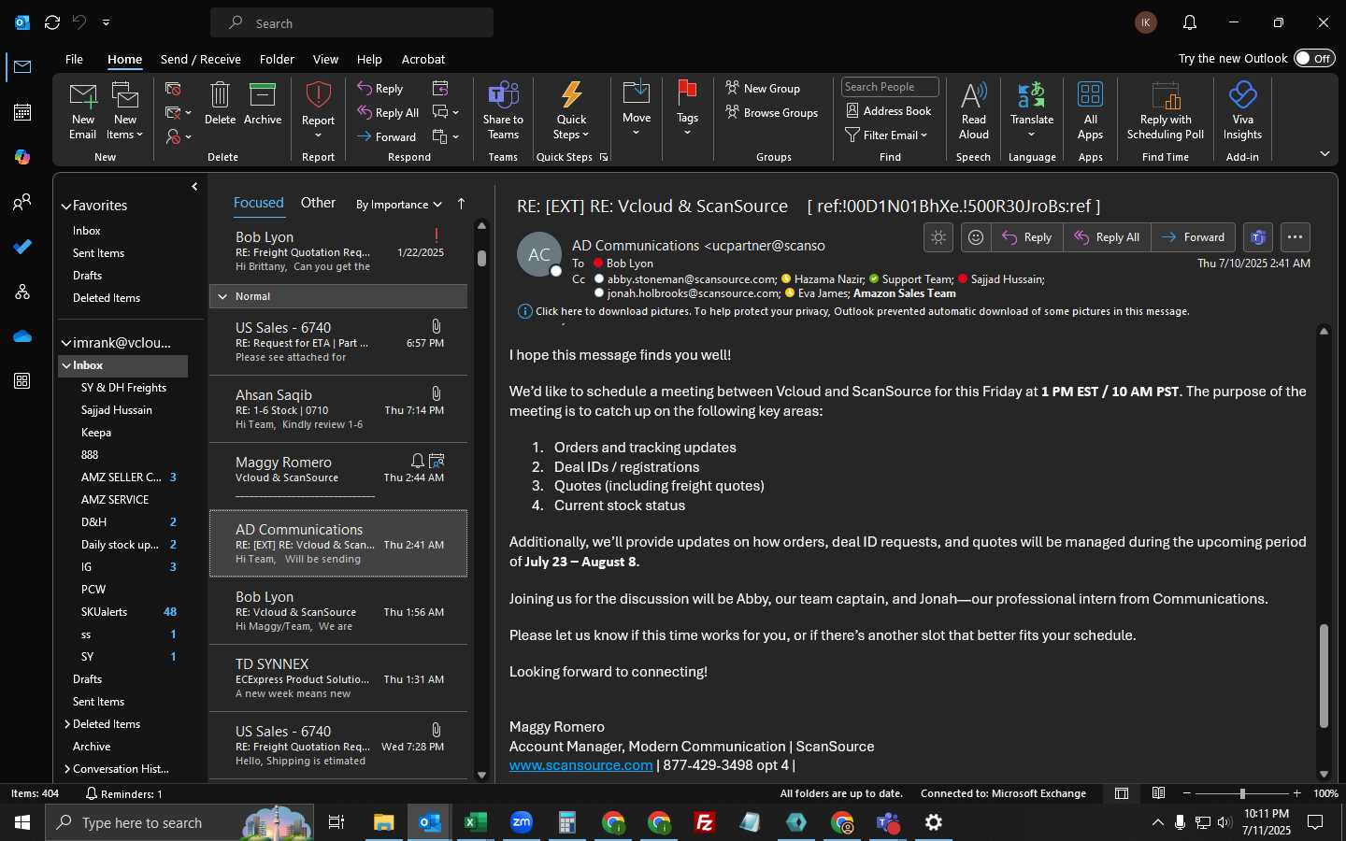Click the Search People field
1346x841 pixels.
click(x=890, y=87)
